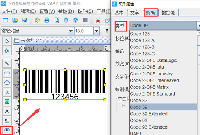Switch to the 基本 tab
Viewport: 200px width, 135px height.
(119, 13)
